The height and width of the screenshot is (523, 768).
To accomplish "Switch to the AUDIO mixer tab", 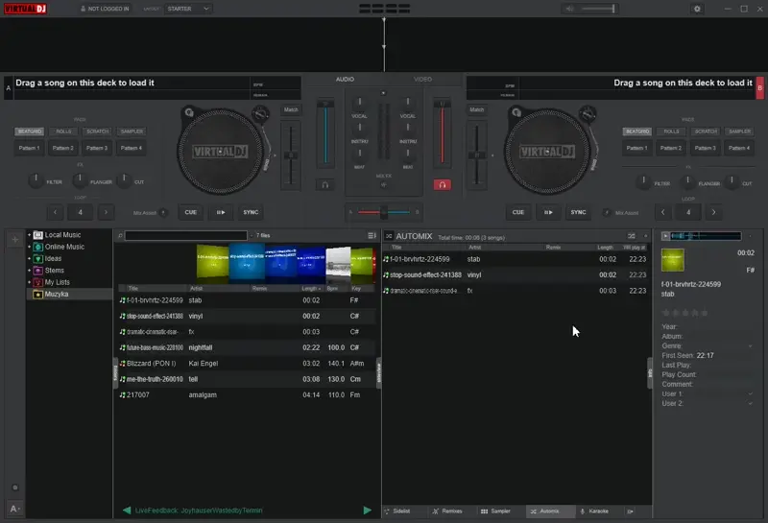I will (345, 80).
